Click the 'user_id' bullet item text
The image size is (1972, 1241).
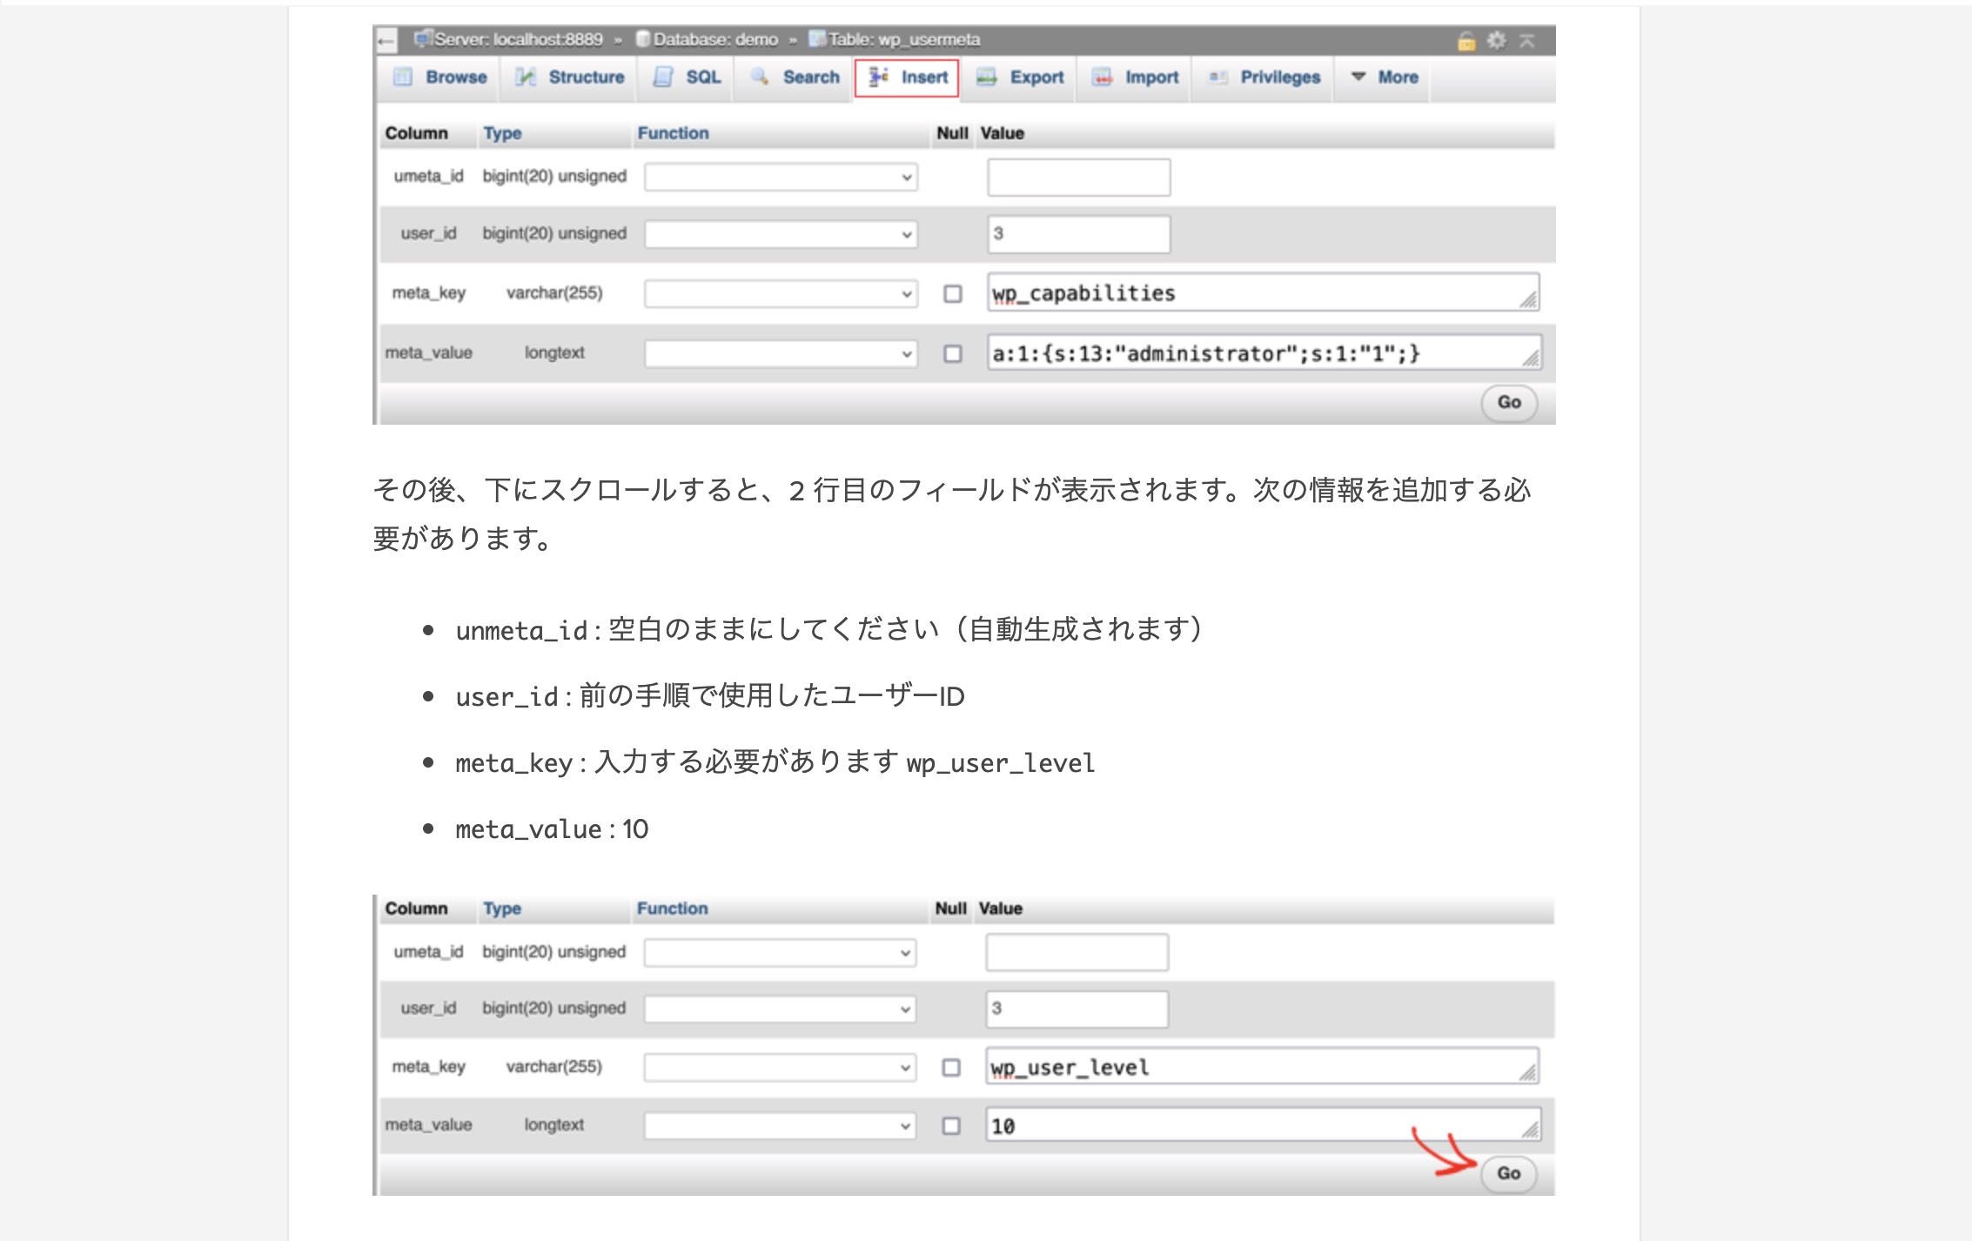tap(710, 696)
